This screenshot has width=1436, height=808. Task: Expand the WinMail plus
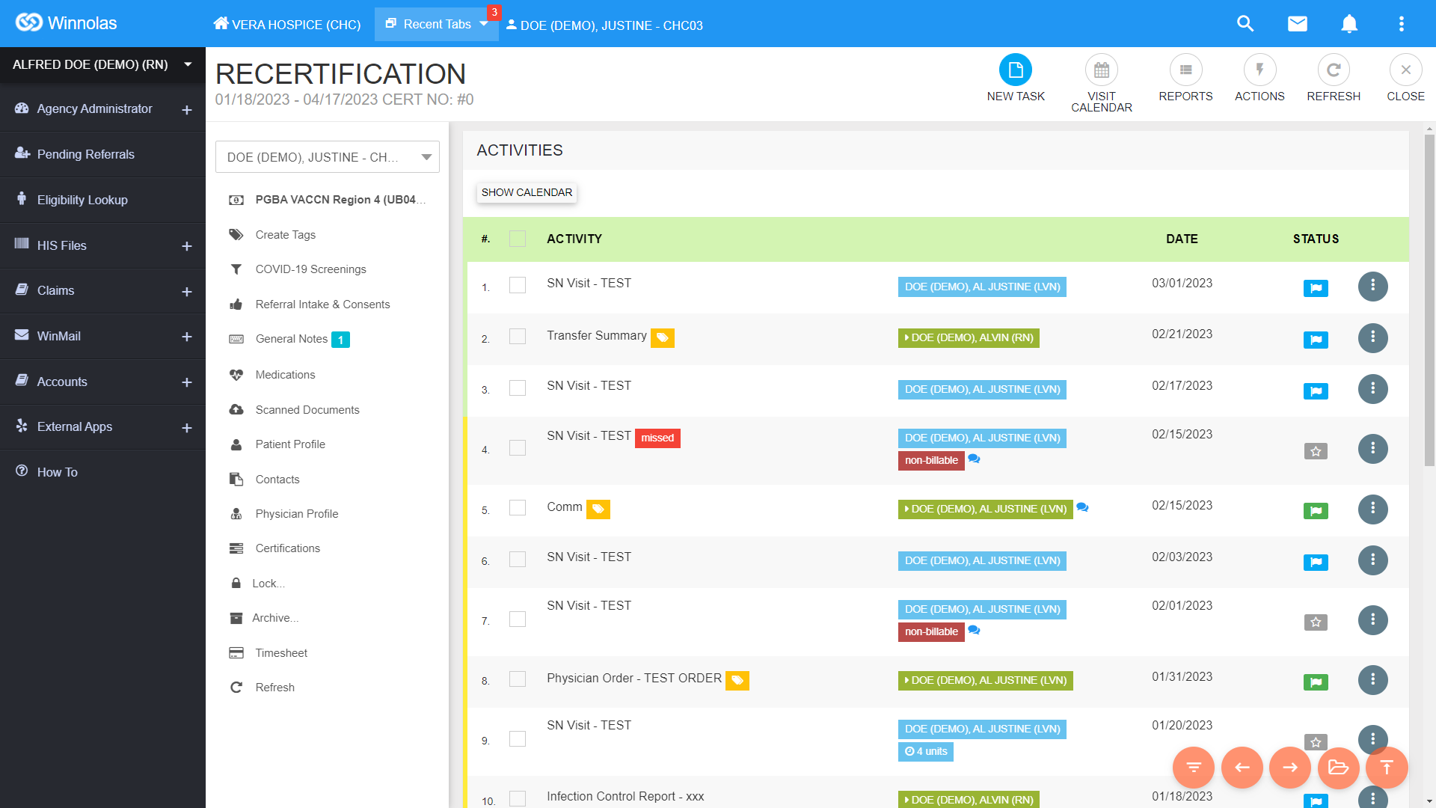tap(187, 337)
